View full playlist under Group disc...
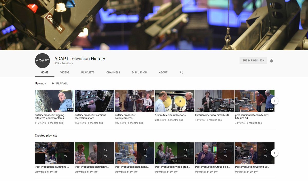The image size is (308, 181). tap(206, 172)
